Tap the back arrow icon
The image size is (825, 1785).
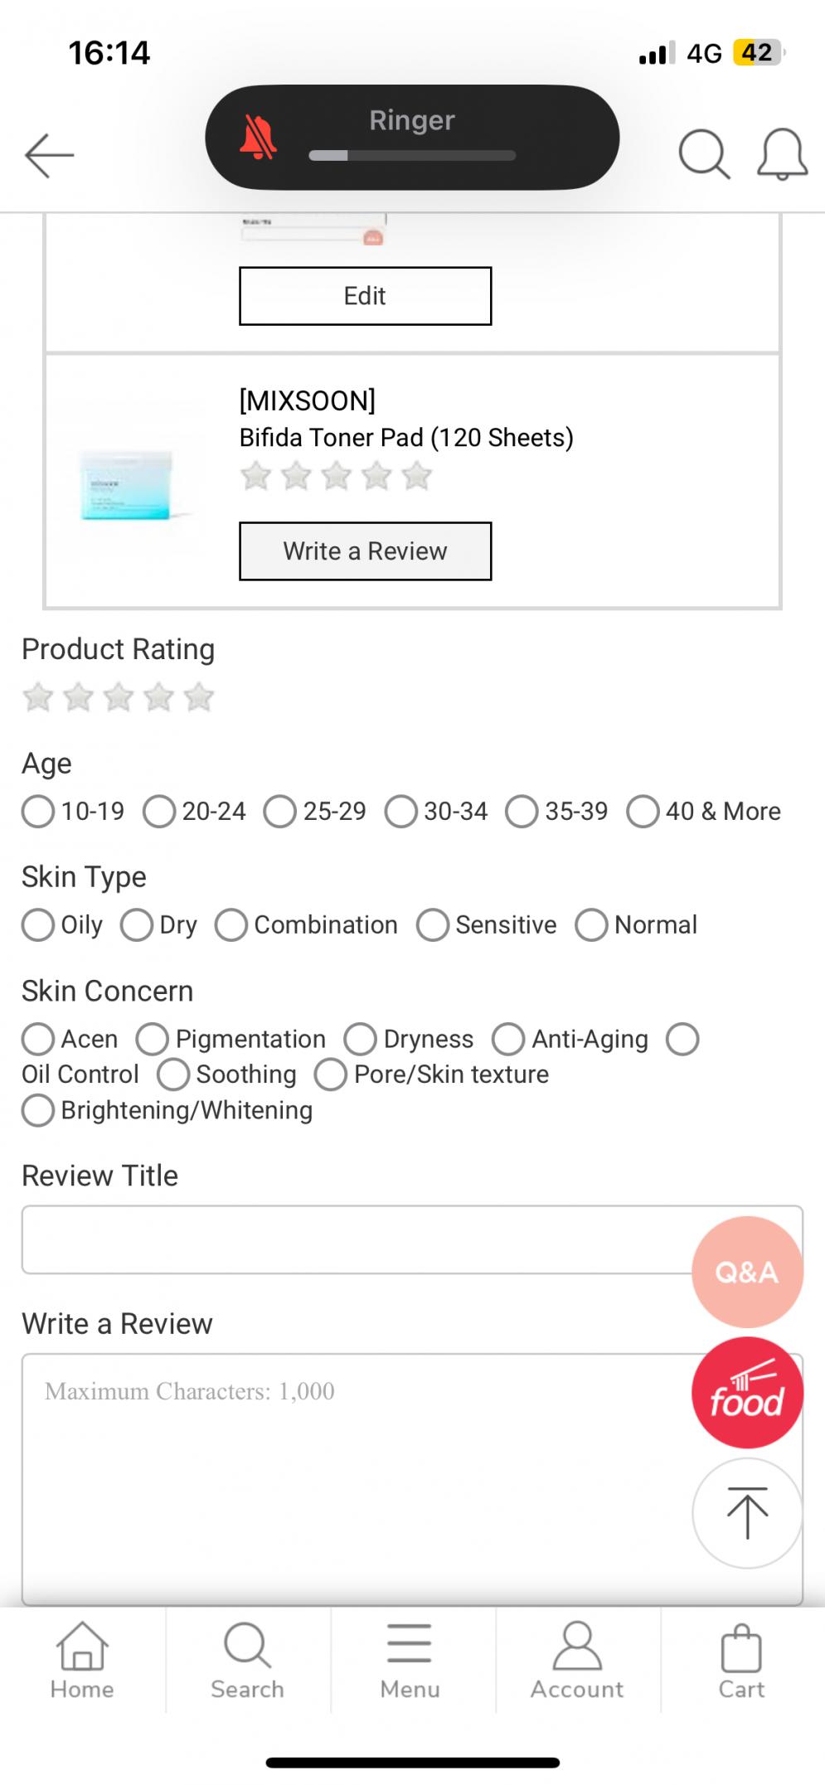tap(50, 155)
